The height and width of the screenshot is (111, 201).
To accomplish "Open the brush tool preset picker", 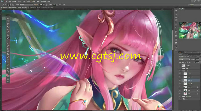I will (x=4, y=5).
